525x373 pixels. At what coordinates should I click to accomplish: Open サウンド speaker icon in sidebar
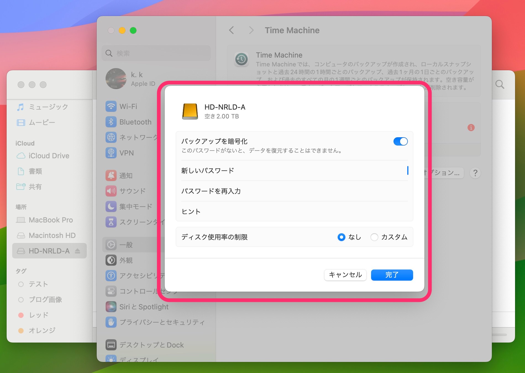(x=111, y=191)
